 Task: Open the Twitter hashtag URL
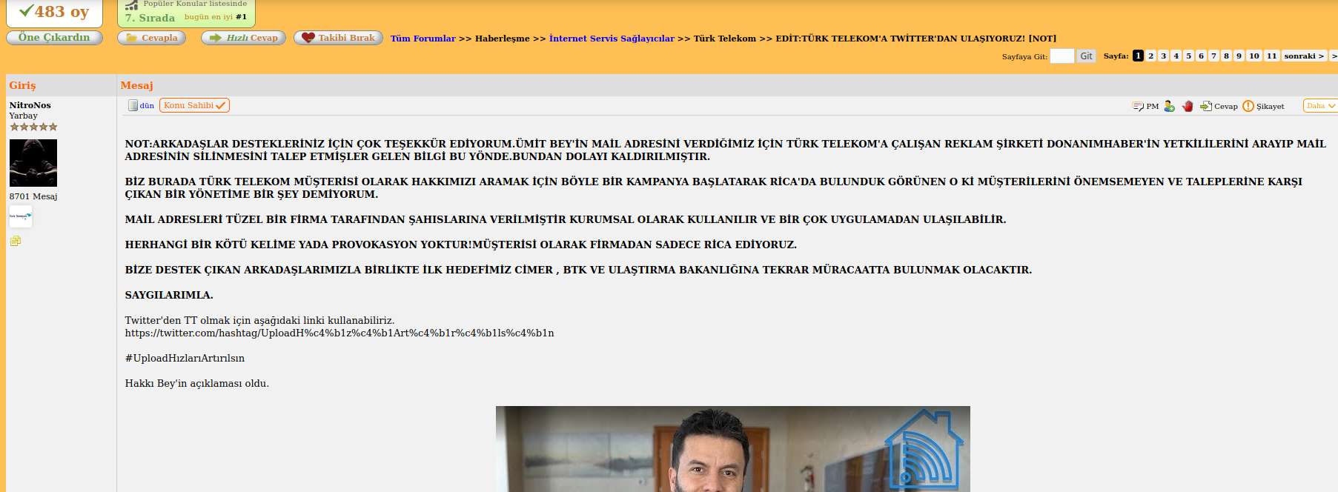(340, 333)
